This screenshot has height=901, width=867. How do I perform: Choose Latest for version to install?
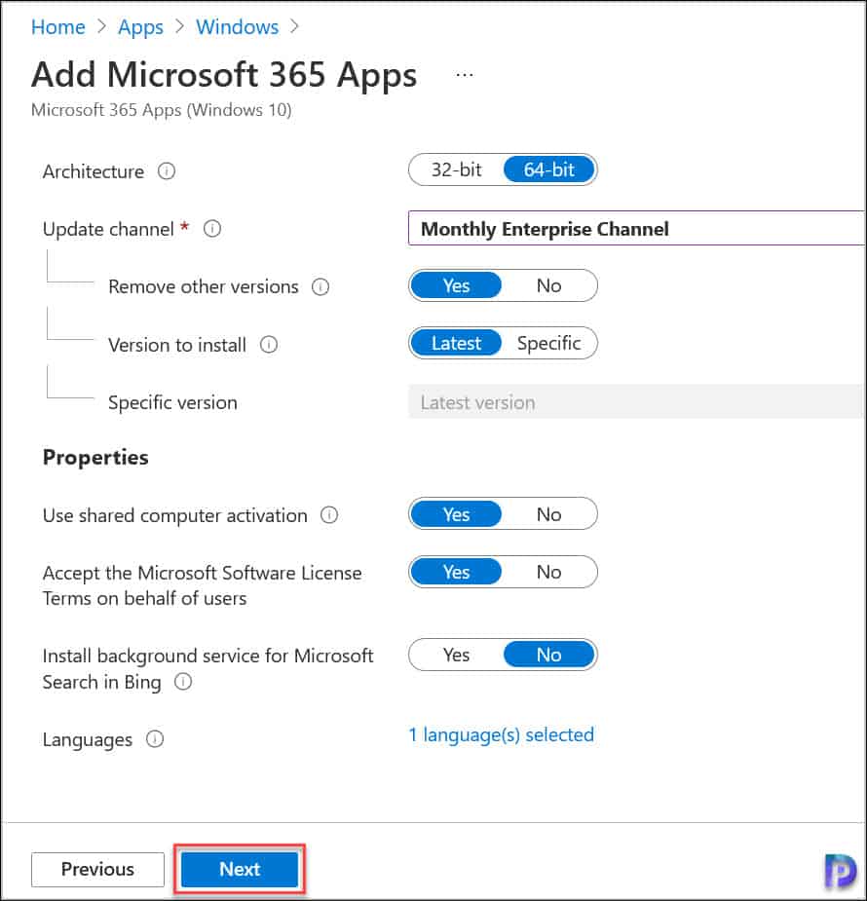pos(456,343)
